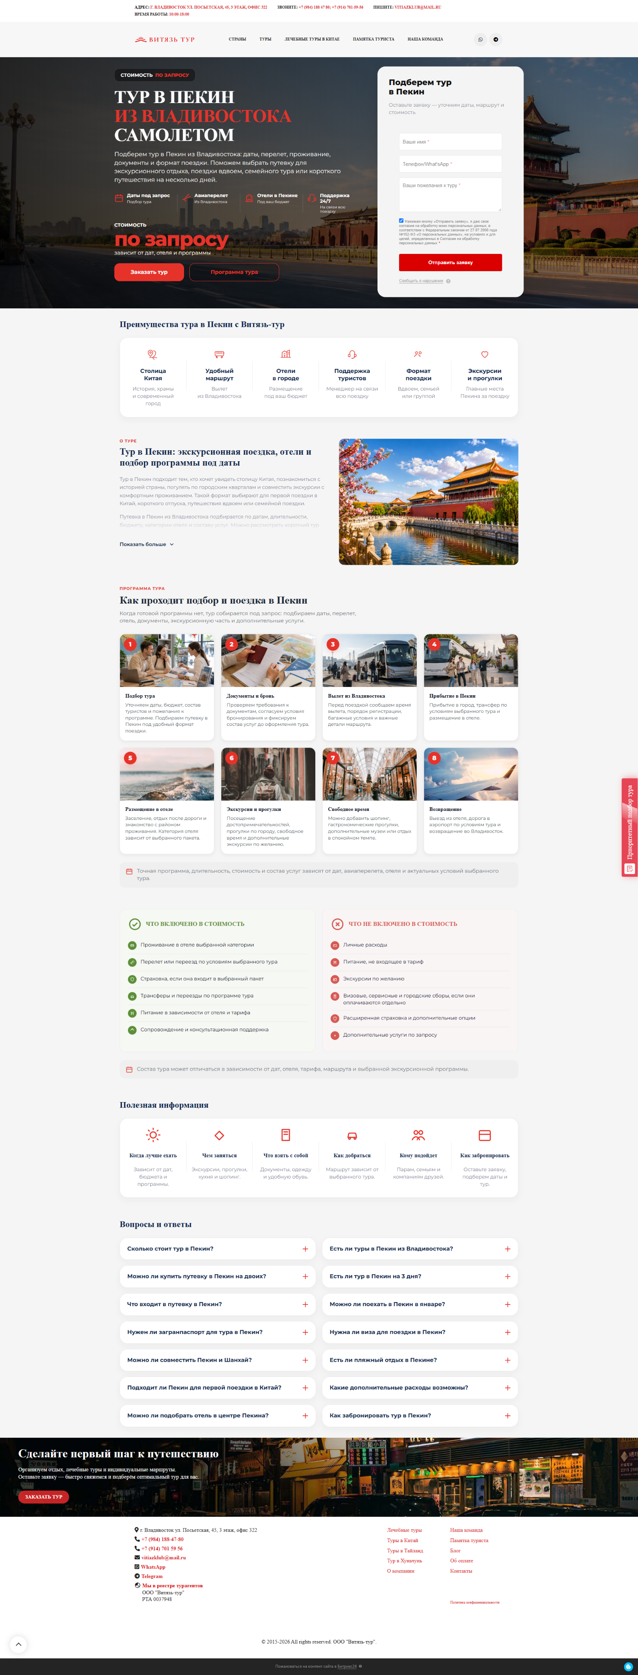Screen dimensions: 638x1675
Task: Click the Кому подойдет people icon
Action: 418,1135
